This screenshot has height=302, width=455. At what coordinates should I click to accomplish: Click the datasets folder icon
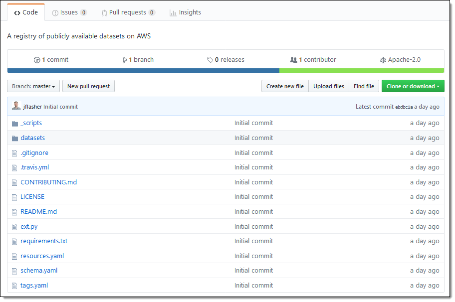click(15, 138)
